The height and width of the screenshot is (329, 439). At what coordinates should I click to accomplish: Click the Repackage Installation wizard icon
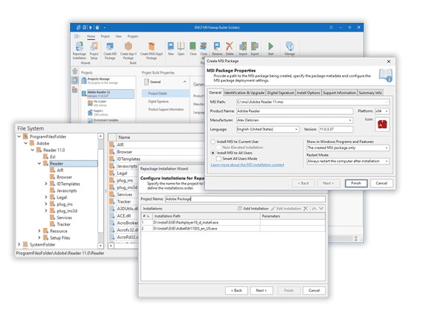tap(80, 46)
